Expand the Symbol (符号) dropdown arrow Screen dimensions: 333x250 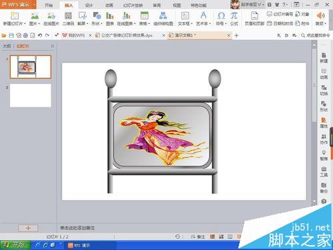(226, 23)
